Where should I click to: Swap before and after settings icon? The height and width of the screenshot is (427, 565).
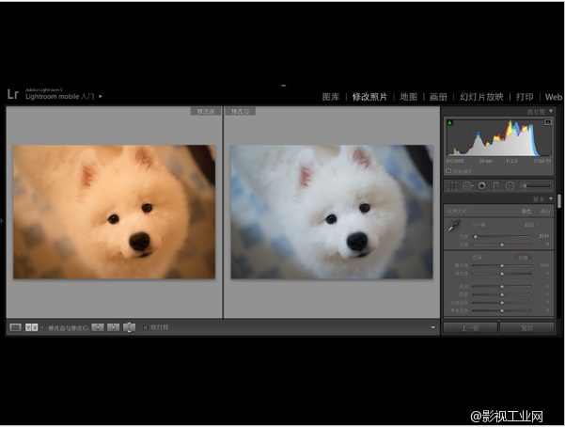click(129, 327)
